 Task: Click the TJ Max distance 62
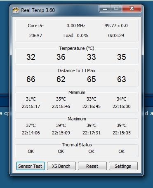[x=61, y=79]
